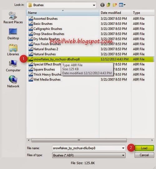
Task: Click the Calligraphic Brushes file icon
Action: [x=31, y=29]
